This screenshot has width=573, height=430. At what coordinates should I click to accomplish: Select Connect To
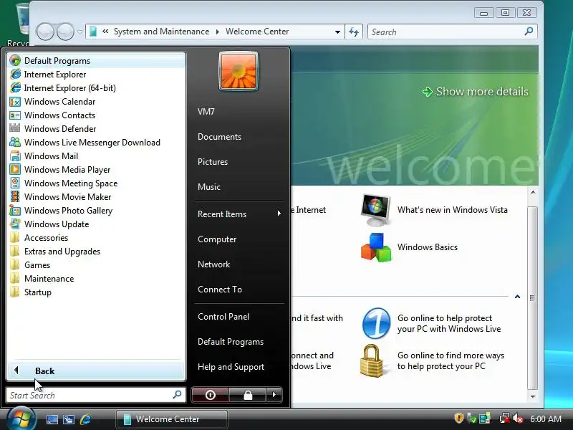220,290
